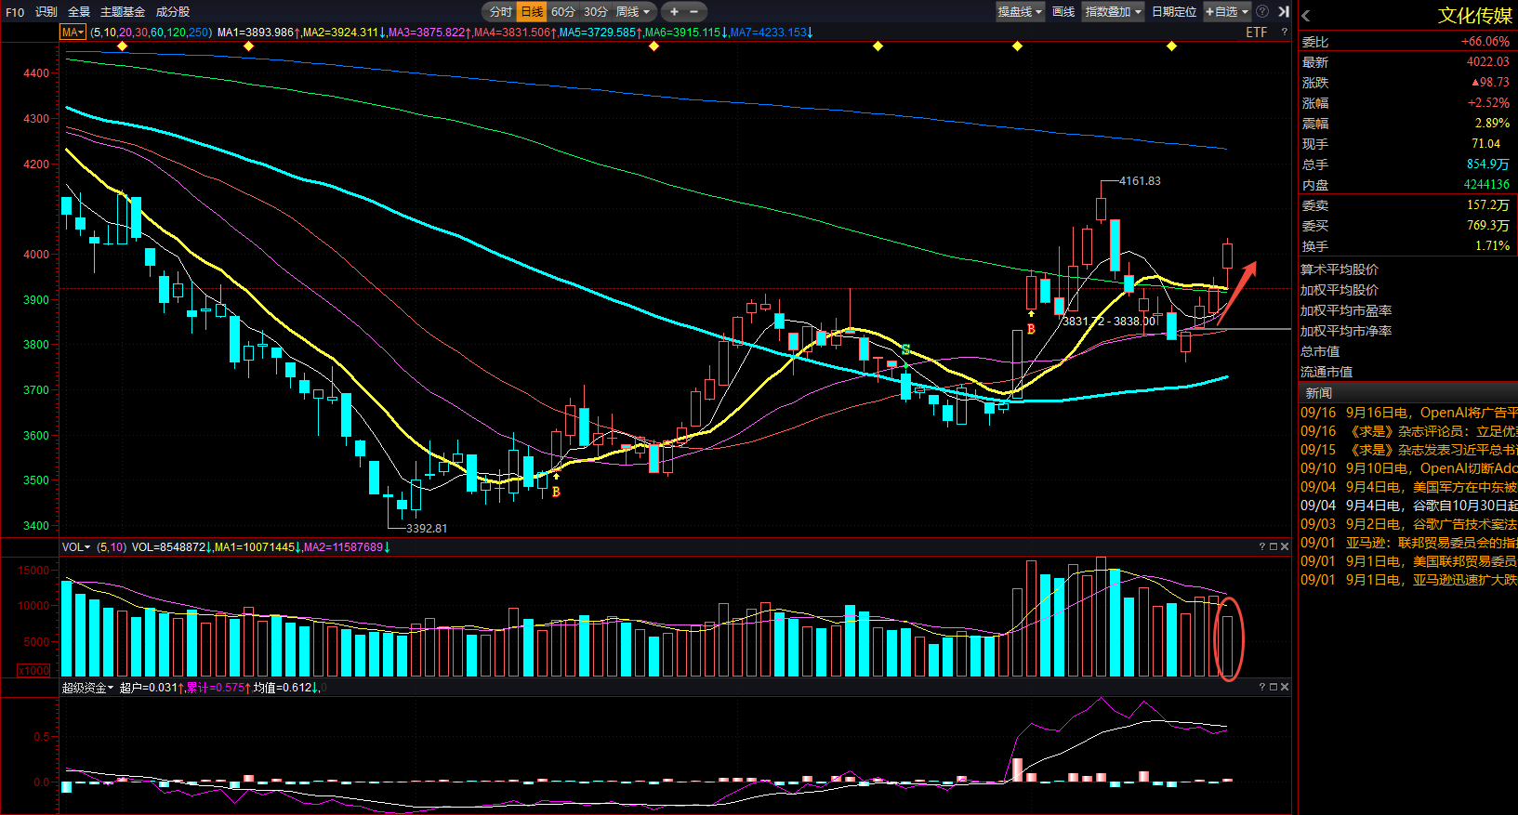
Task: Switch to 分时 intraday view
Action: (x=501, y=11)
